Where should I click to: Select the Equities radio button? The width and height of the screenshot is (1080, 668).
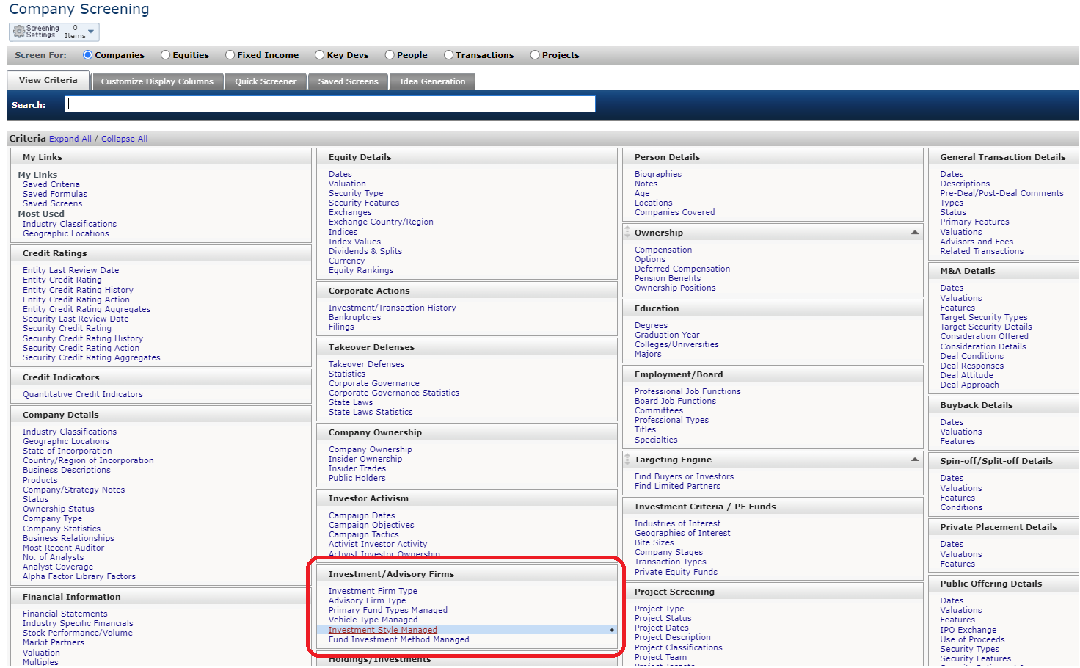click(166, 55)
